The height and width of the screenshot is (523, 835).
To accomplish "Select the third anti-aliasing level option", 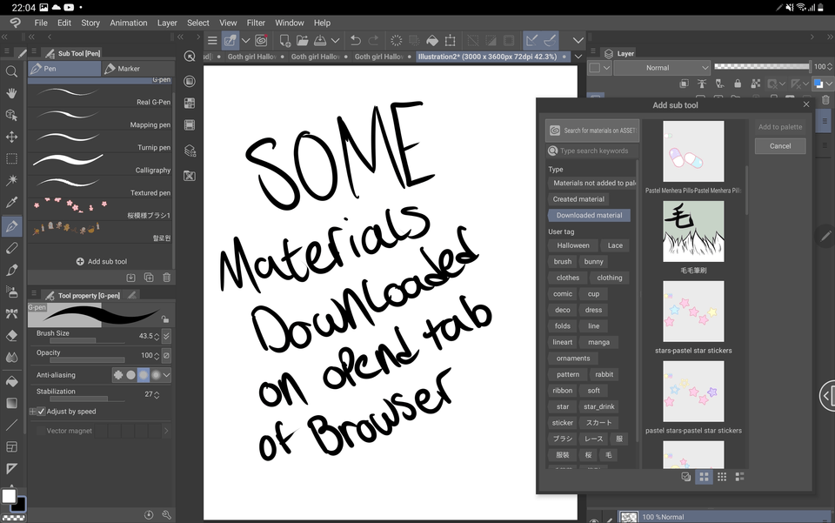I will pyautogui.click(x=144, y=375).
